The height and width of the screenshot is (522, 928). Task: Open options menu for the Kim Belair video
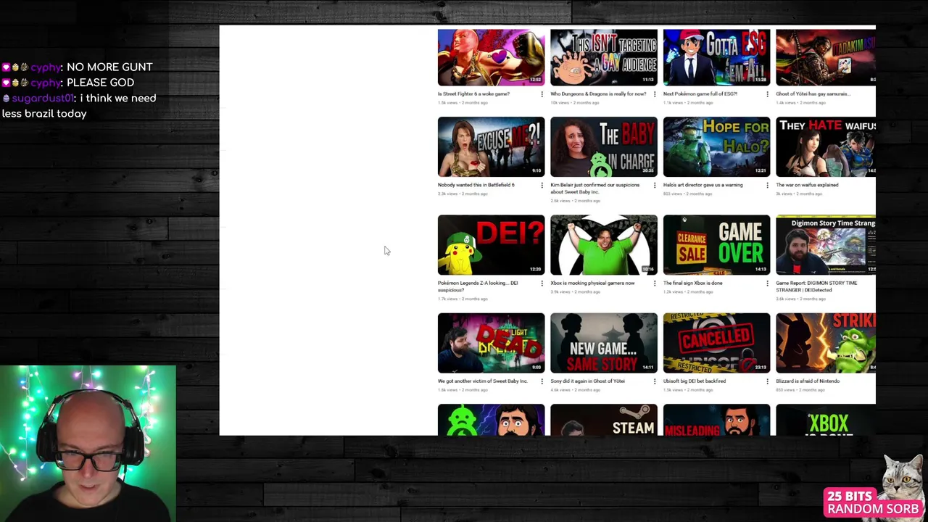point(655,186)
